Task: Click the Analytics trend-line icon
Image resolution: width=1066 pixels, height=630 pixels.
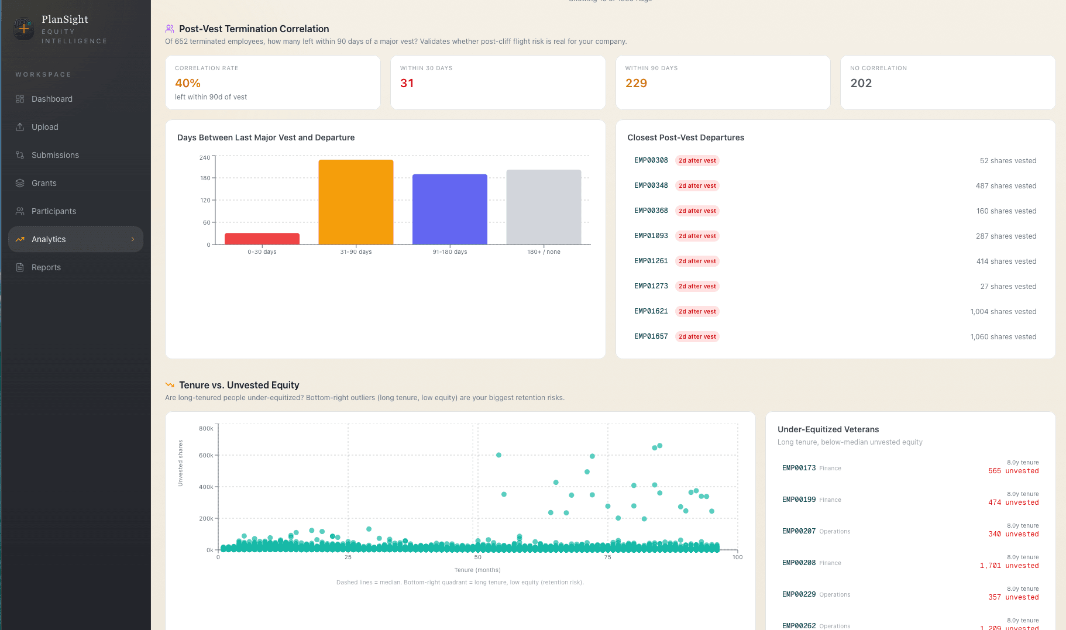Action: pos(20,239)
